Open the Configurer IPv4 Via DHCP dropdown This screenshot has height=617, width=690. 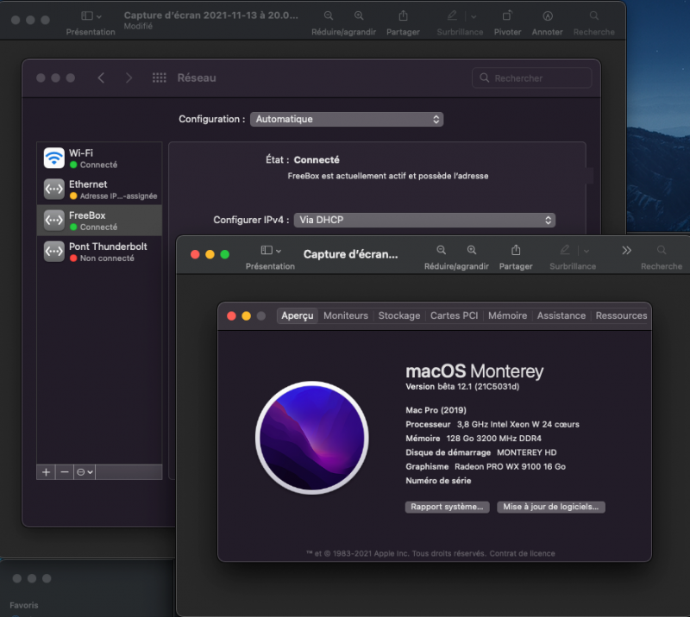tap(424, 221)
